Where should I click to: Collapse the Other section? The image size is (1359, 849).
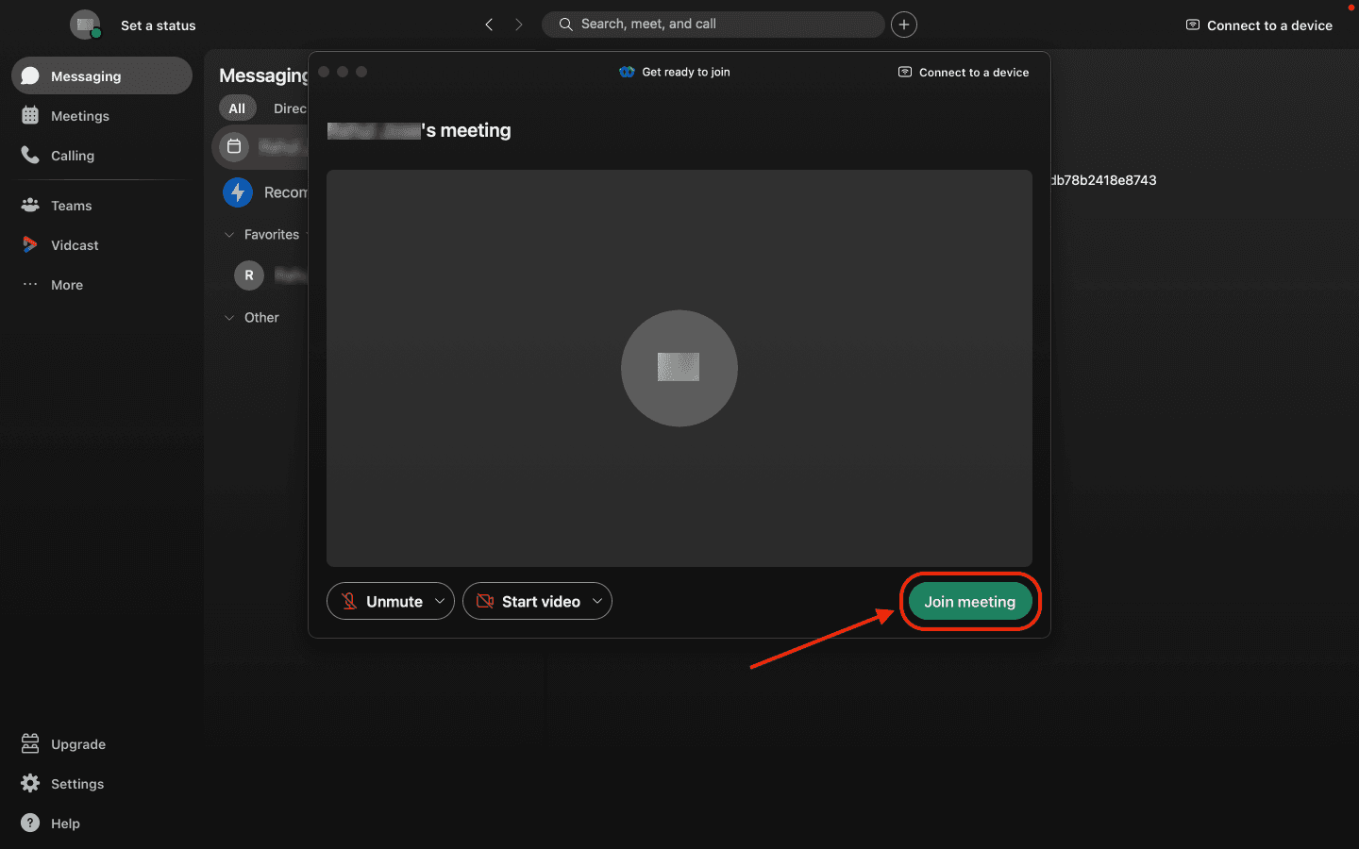[x=229, y=318]
